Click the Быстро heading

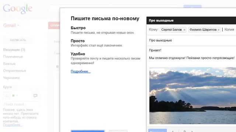78,28
